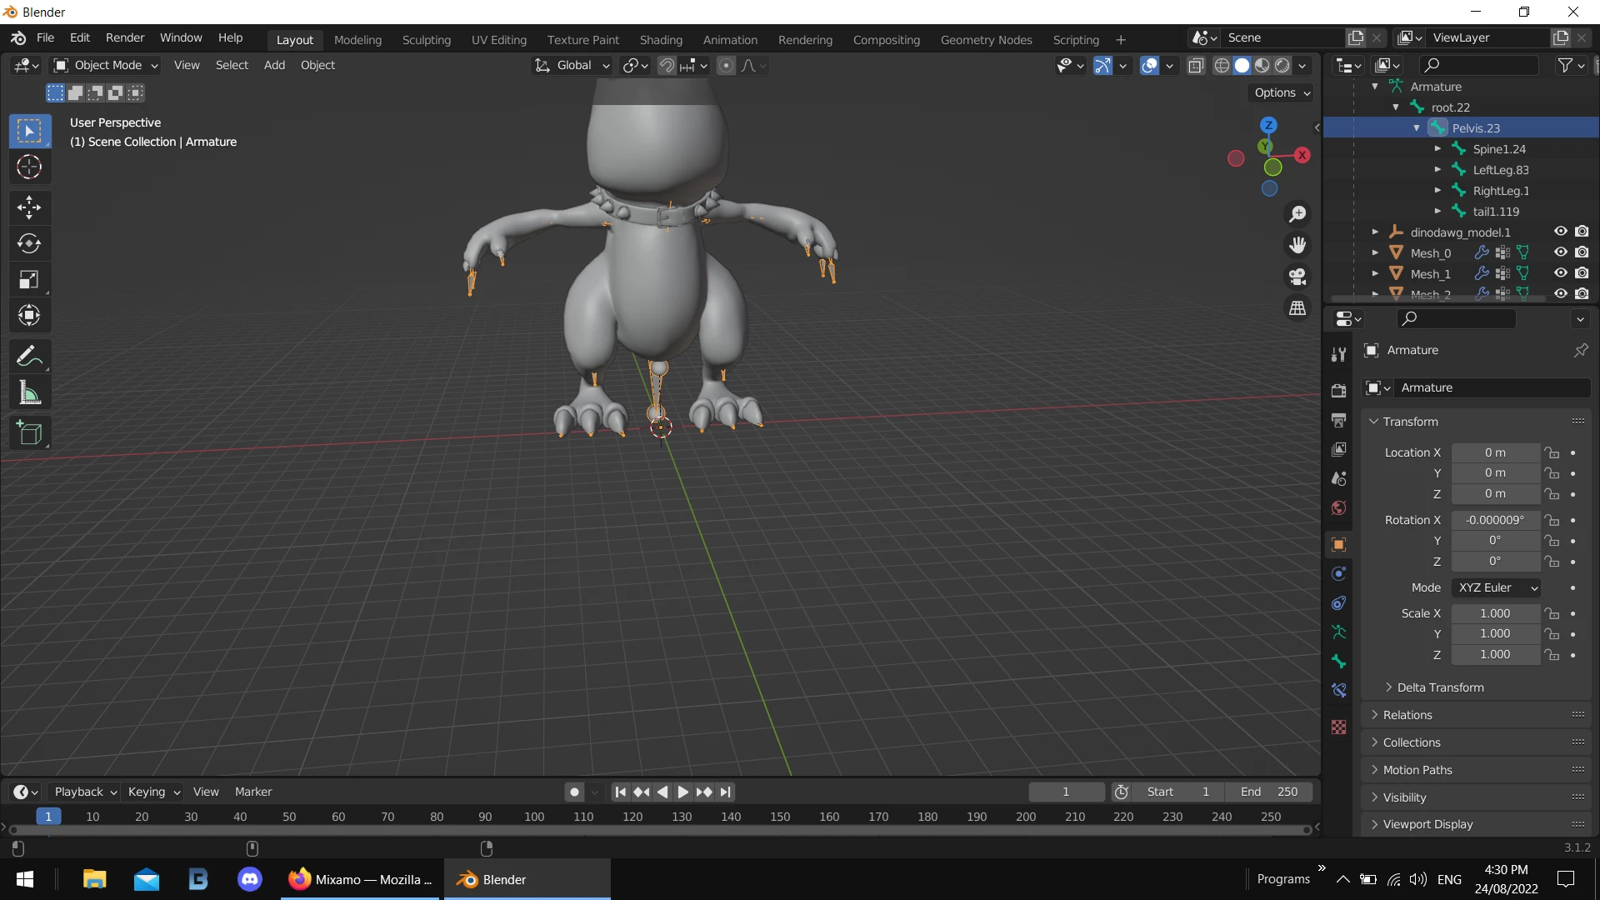Choose the Add Cube tool

[x=29, y=433]
